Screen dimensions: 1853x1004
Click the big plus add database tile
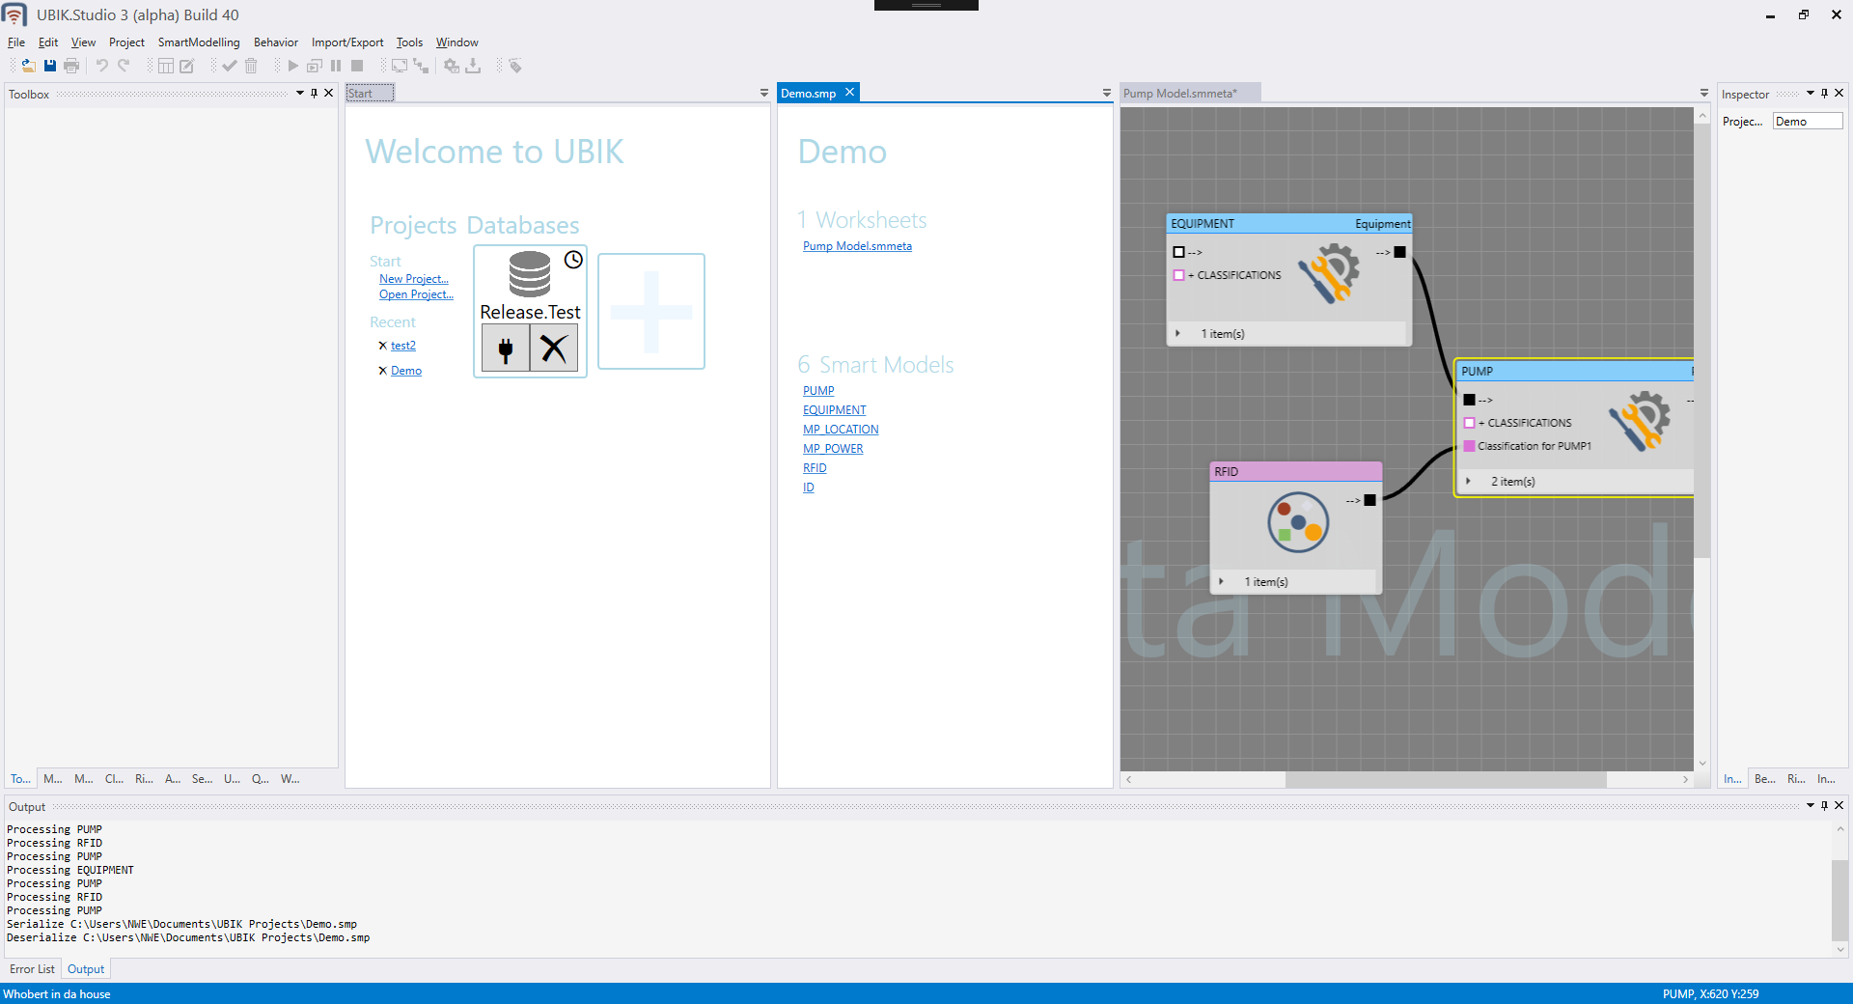pos(651,311)
